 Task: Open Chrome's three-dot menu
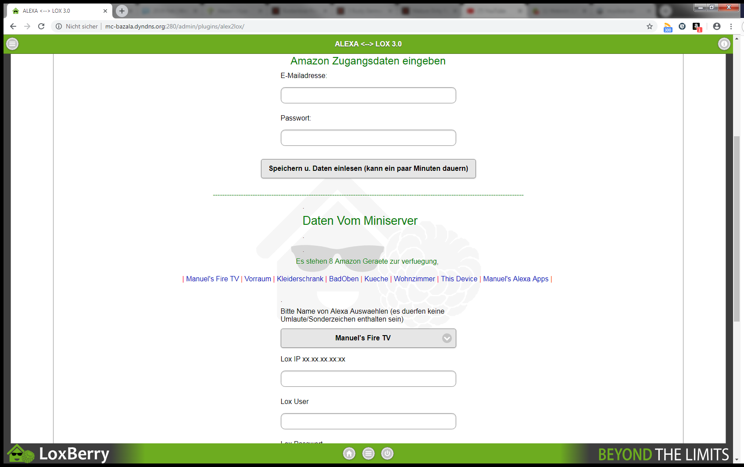[731, 26]
